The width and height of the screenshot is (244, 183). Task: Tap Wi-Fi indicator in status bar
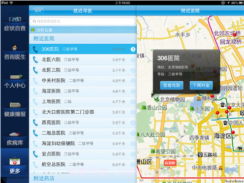(x=11, y=3)
